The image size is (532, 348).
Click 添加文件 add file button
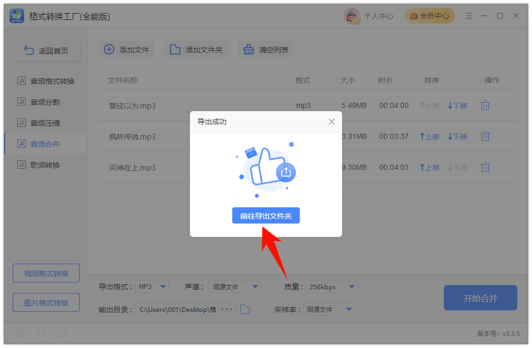pyautogui.click(x=126, y=50)
